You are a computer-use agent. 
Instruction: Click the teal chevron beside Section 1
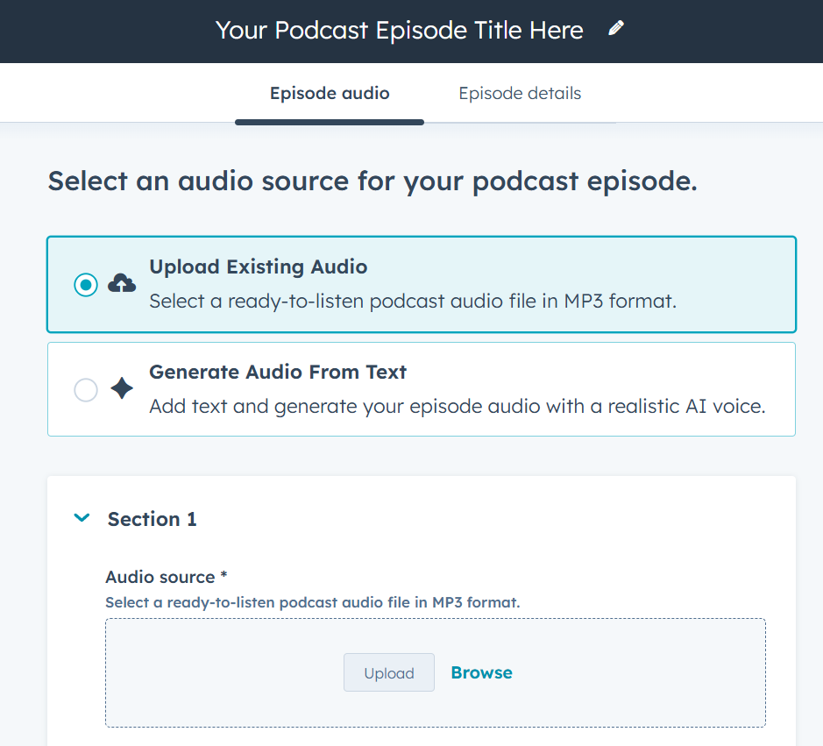(82, 518)
